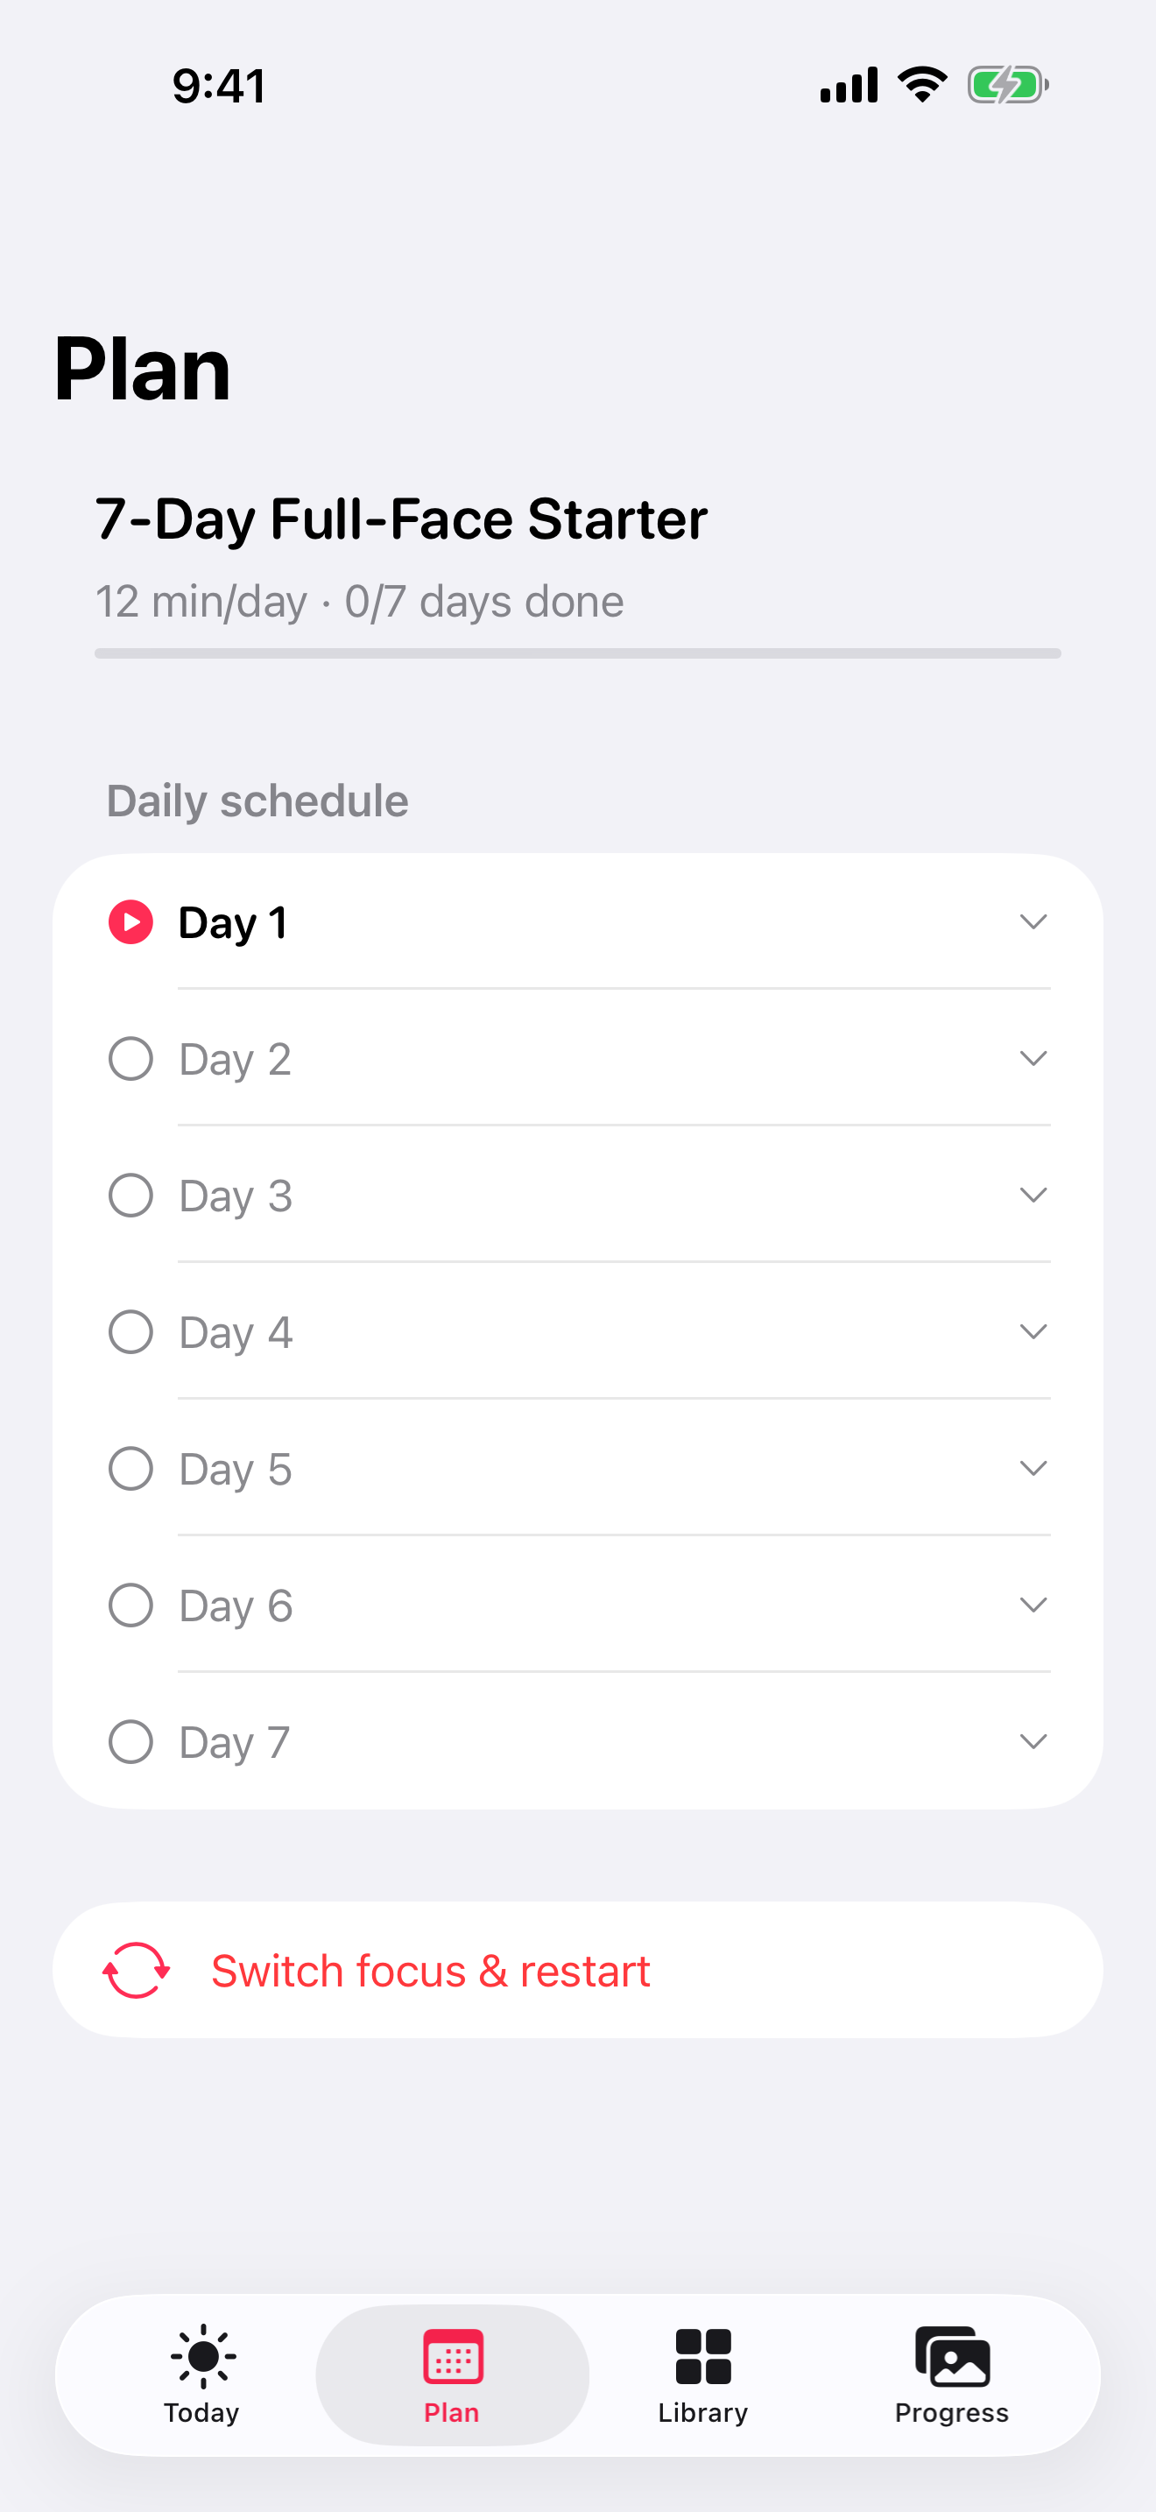Screen dimensions: 1156x2512
Task: Tap the circular arrows restart icon
Action: click(x=137, y=1970)
